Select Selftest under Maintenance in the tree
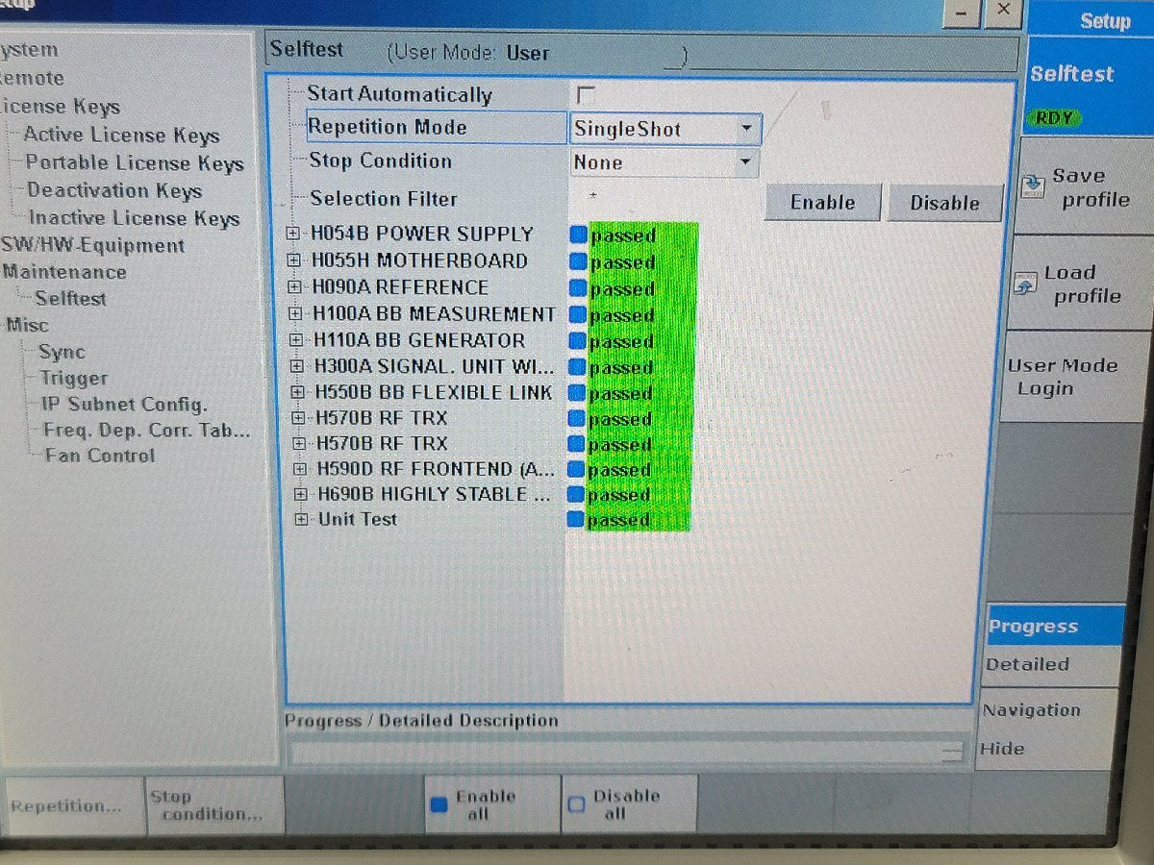This screenshot has width=1154, height=865. (x=70, y=298)
